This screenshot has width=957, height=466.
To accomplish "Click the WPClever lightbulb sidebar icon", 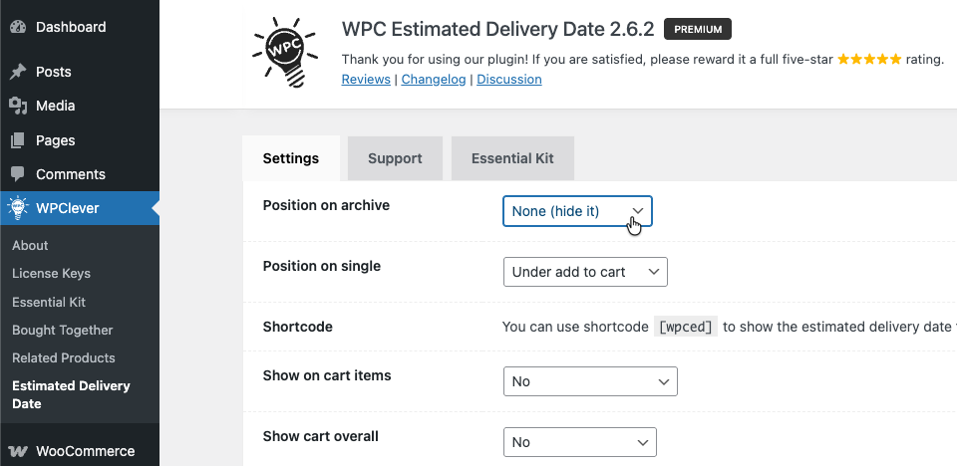I will click(18, 208).
